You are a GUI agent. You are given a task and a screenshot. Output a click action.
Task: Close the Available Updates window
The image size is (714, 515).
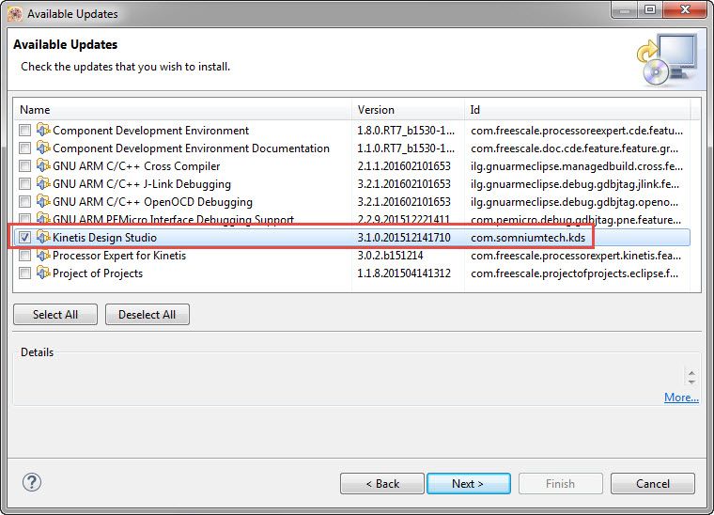point(685,9)
